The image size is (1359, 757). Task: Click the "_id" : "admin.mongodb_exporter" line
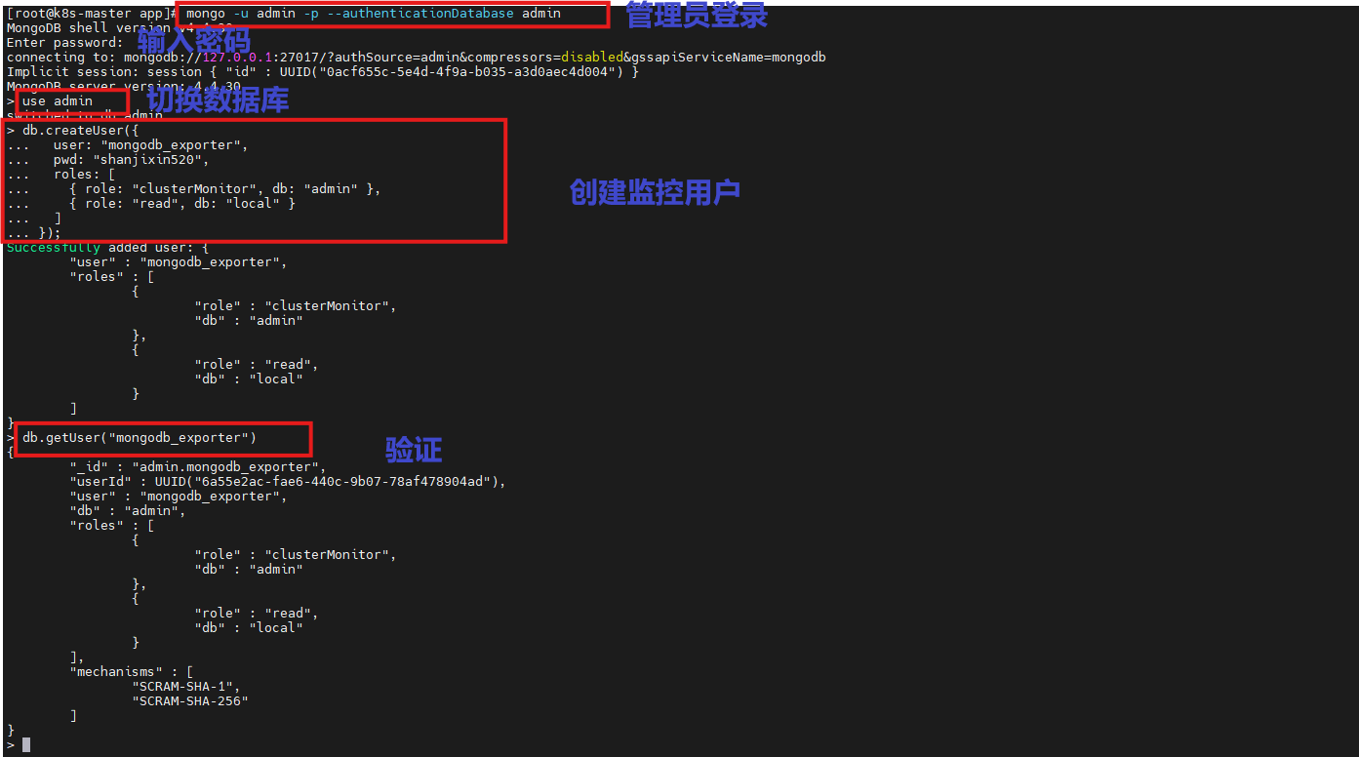pos(197,467)
